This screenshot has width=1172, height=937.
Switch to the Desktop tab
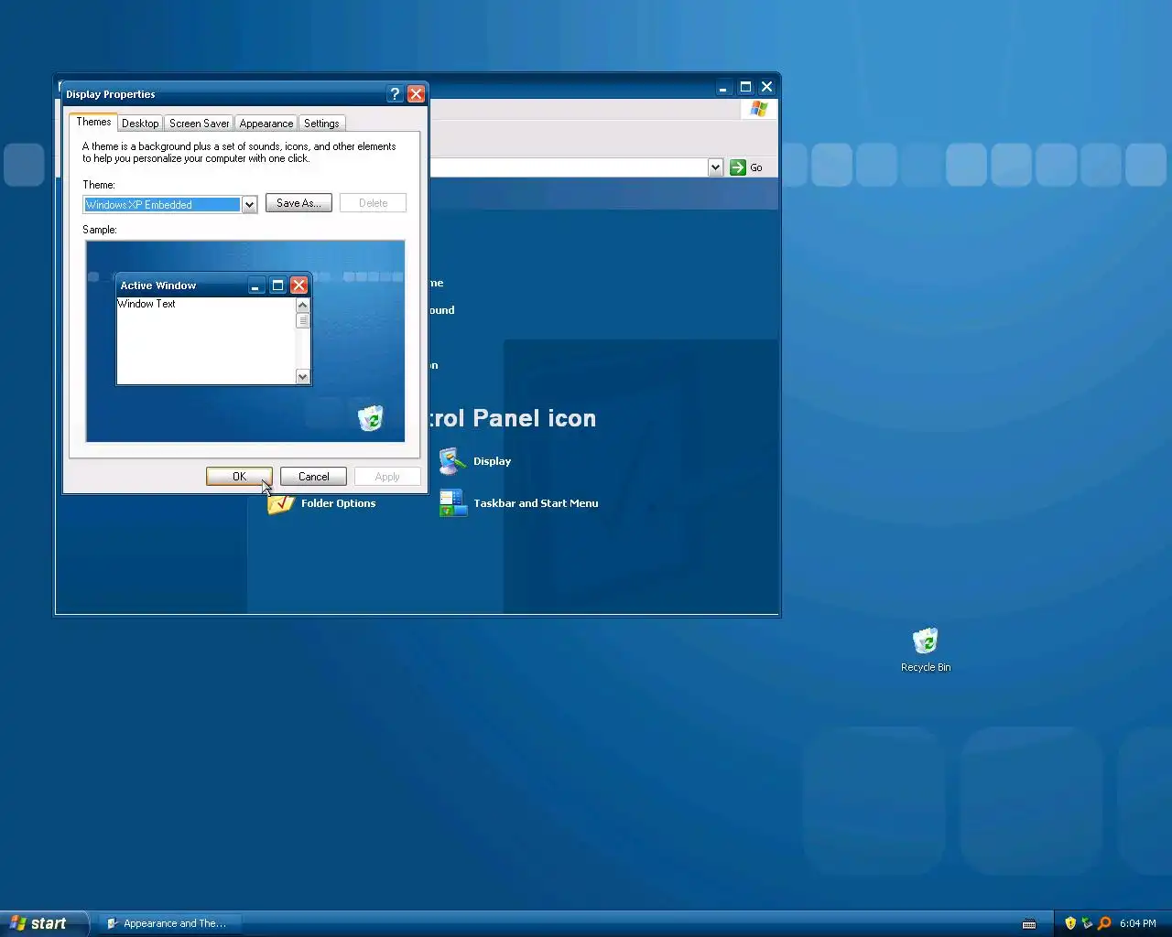click(140, 124)
